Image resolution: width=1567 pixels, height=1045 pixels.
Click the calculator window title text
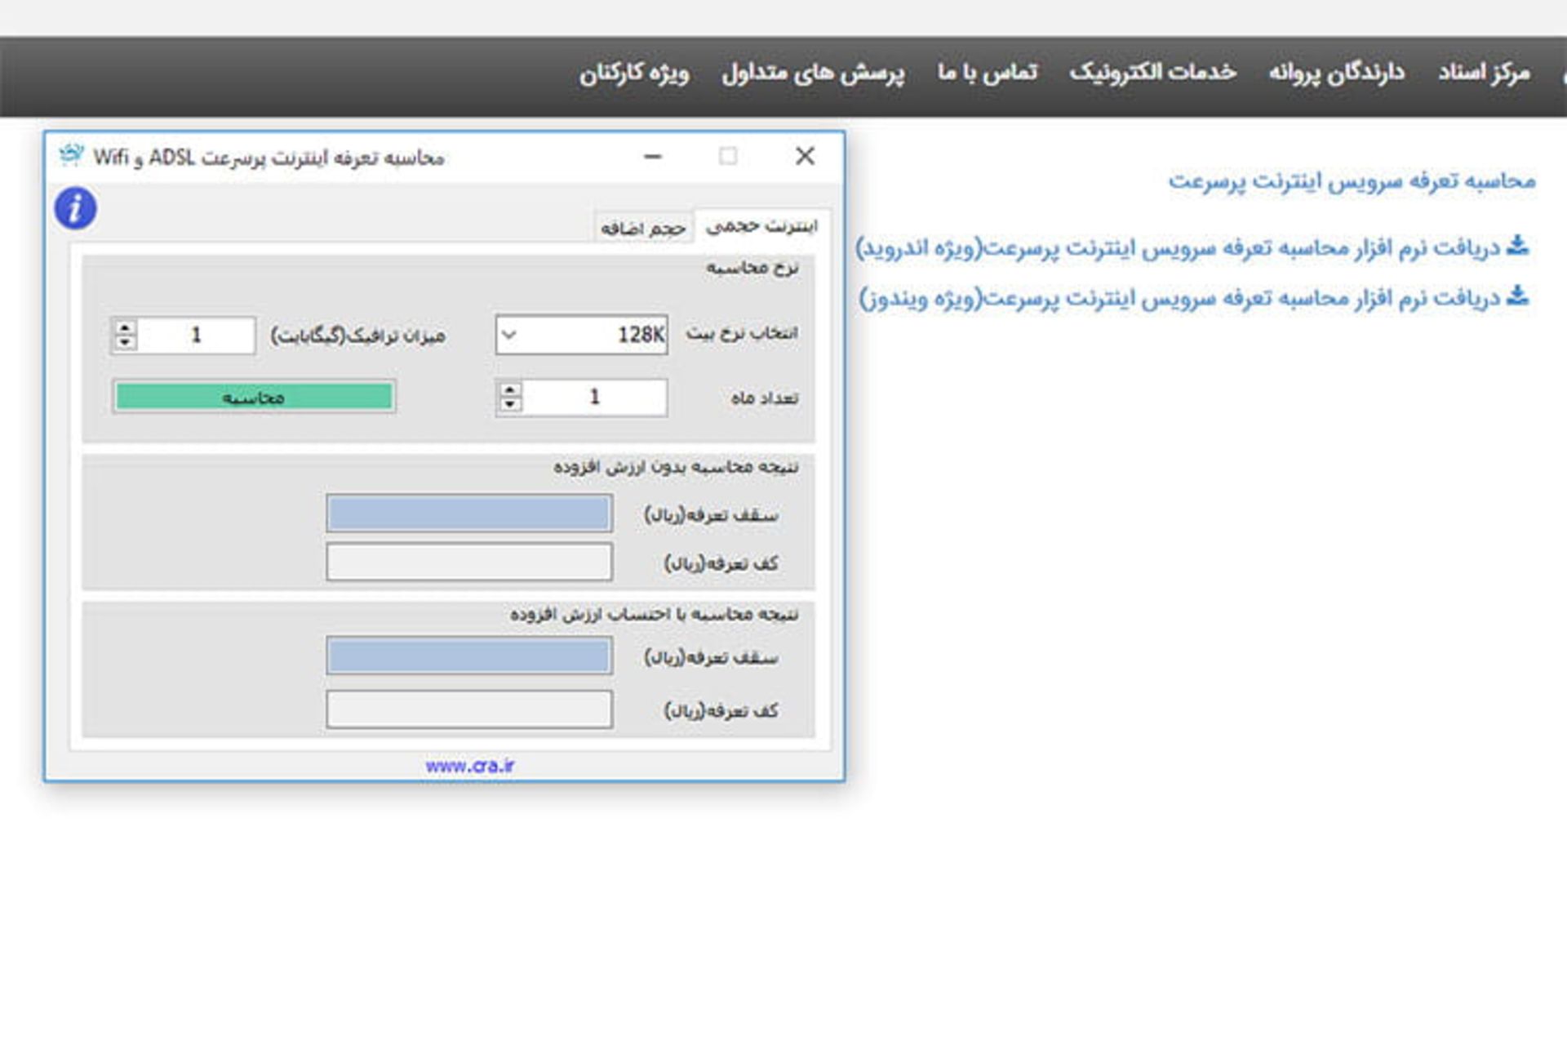point(269,157)
